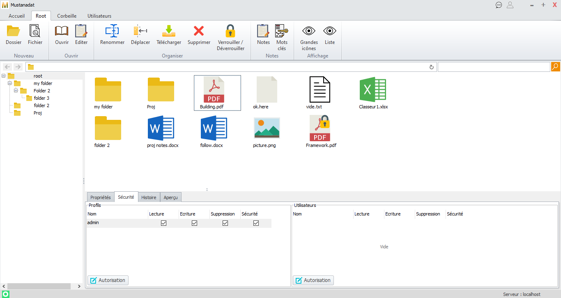
Task: Collapse the root tree node
Action: pyautogui.click(x=4, y=76)
